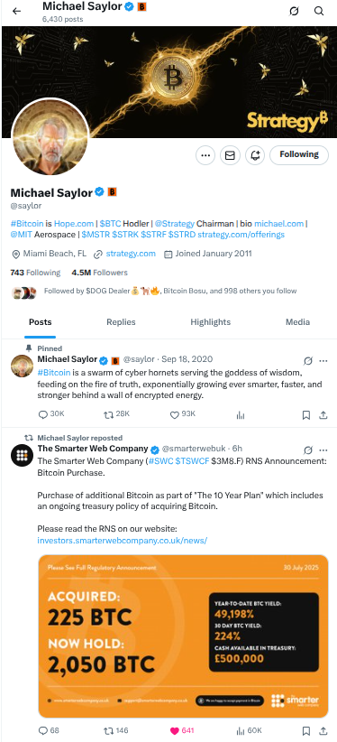Bookmark the pinned Bitcoin post
Viewport: 337px width, 742px height.
[x=306, y=415]
